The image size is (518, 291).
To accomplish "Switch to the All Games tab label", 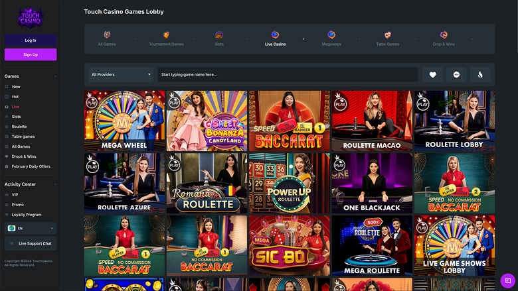I will [x=107, y=44].
